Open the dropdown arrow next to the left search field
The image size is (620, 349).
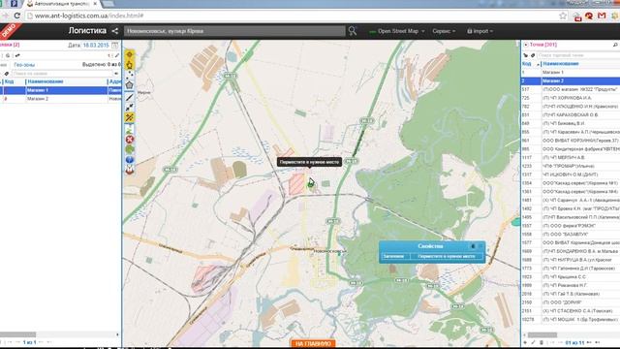[x=116, y=74]
